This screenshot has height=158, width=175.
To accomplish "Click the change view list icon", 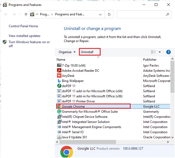I will click(153, 52).
